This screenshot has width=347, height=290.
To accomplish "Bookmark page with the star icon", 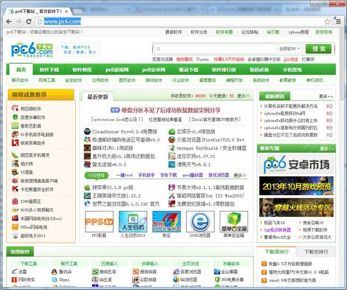I will (x=327, y=21).
